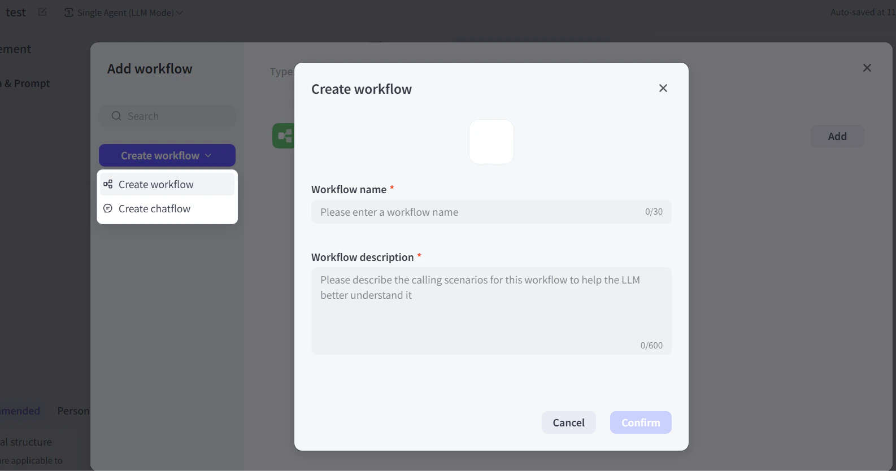Click the test project title
896x471 pixels.
16,12
